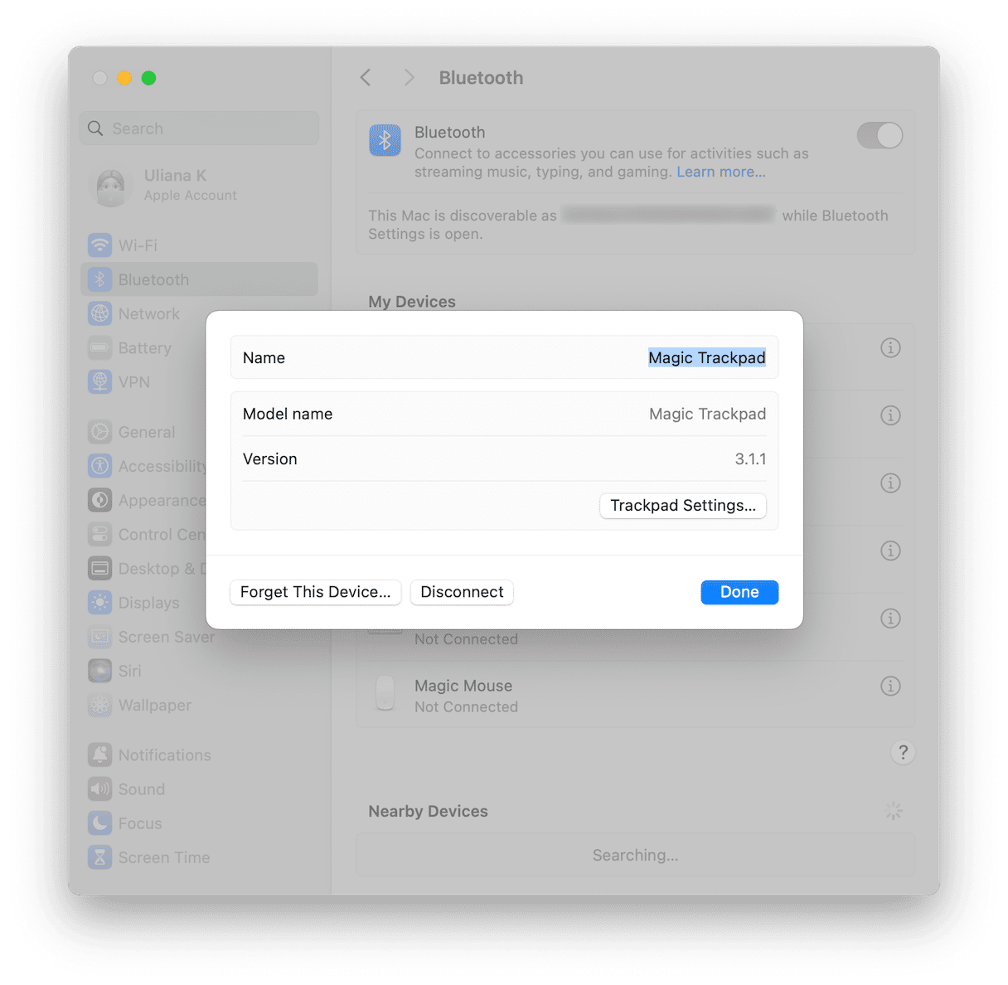Image resolution: width=1008 pixels, height=985 pixels.
Task: Open Trackpad Settings from the dialog
Action: (x=683, y=506)
